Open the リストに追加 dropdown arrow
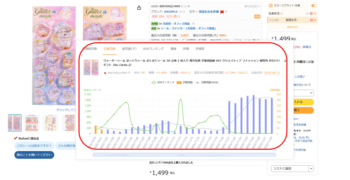The width and height of the screenshot is (350, 180). (x=311, y=168)
